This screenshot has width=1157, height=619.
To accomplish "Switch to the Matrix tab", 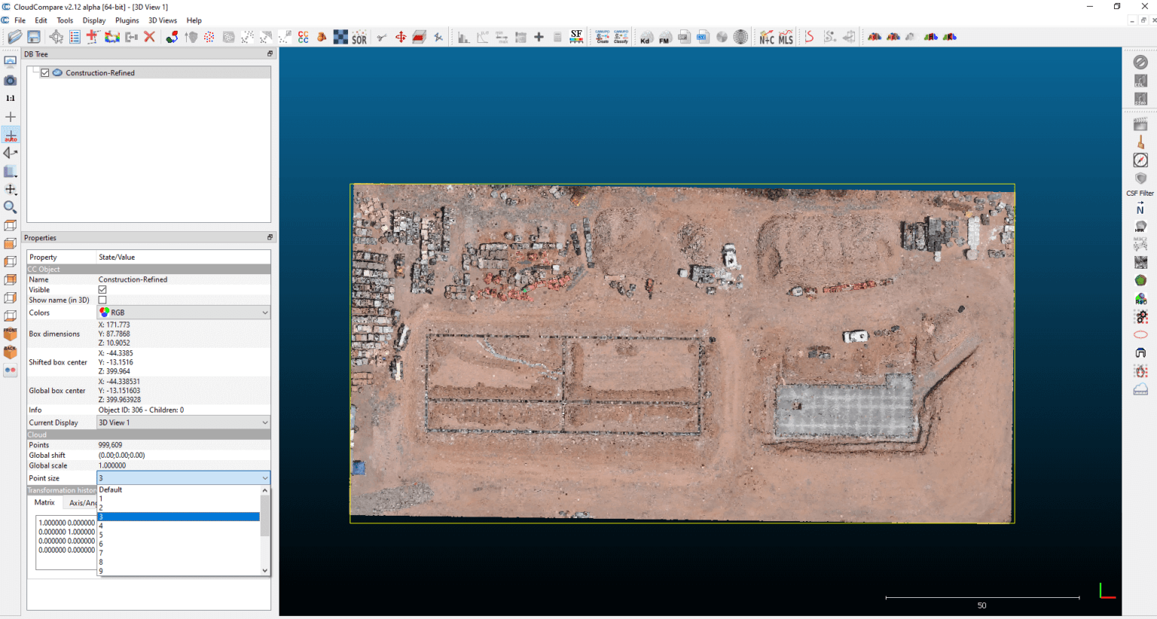I will coord(44,502).
